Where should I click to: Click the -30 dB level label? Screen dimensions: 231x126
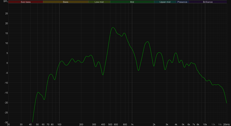point(6,122)
